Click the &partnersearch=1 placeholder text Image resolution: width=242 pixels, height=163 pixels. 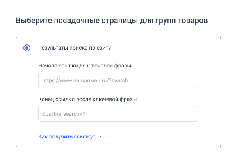(64, 114)
